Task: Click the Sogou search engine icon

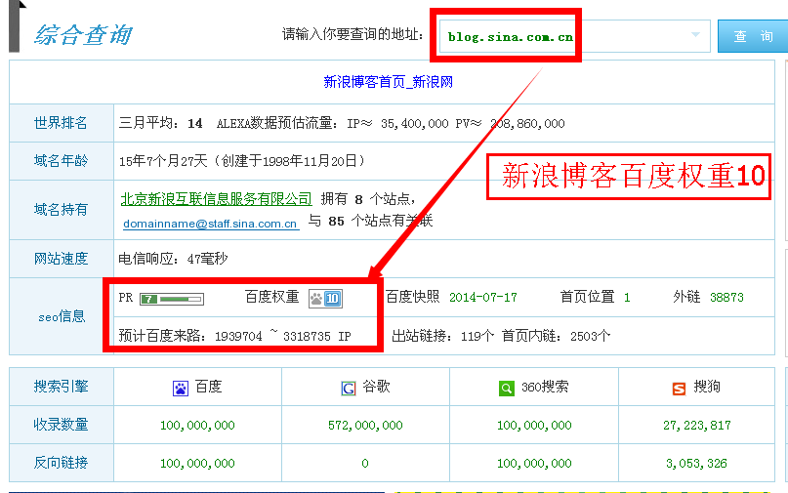Action: (x=679, y=389)
